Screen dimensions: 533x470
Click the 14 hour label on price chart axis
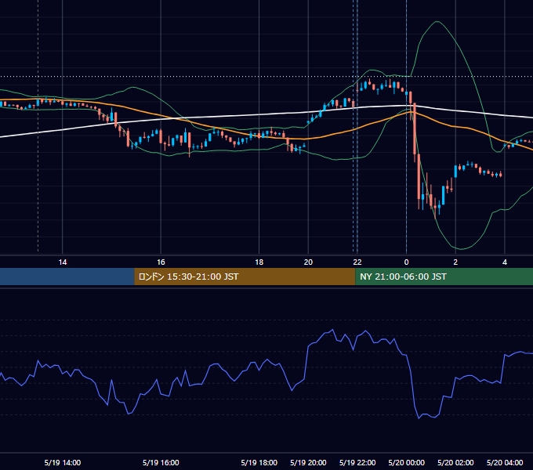coord(63,262)
